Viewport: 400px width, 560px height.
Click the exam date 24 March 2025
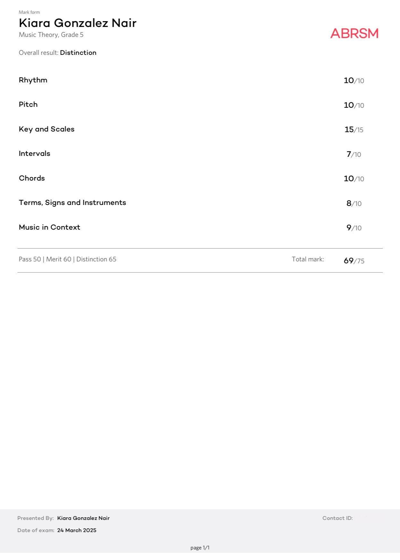[x=77, y=530]
